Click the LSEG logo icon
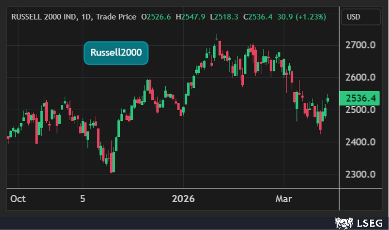Viewport: 389px width, 230px height. 342,222
